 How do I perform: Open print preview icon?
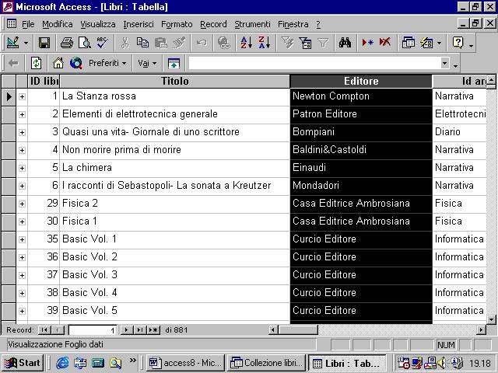tap(85, 43)
